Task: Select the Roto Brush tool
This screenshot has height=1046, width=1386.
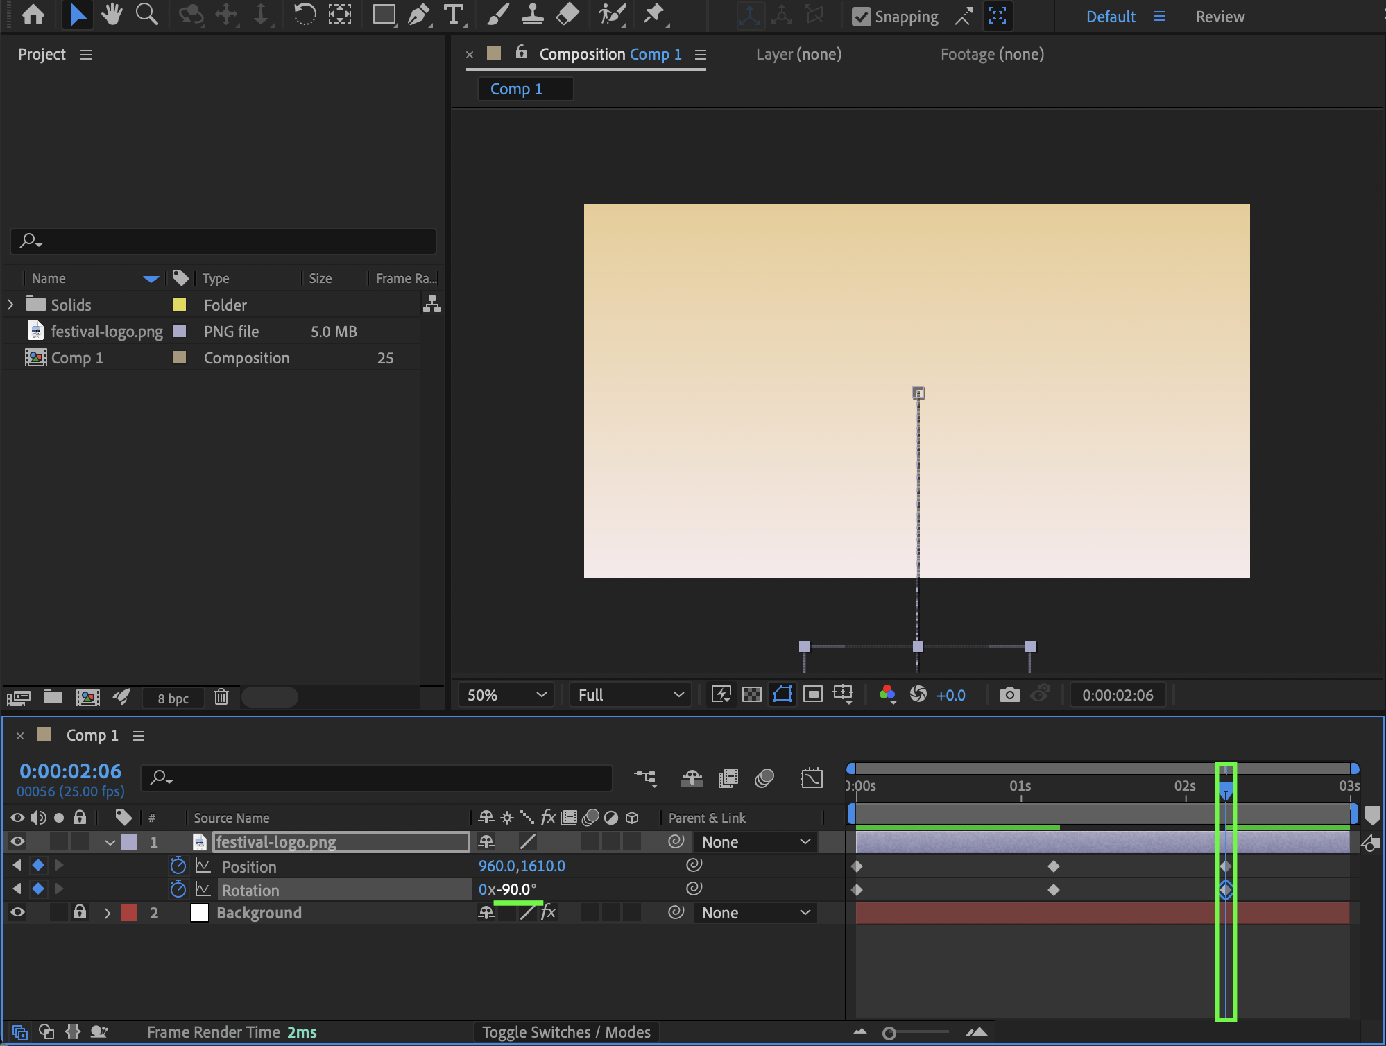Action: [x=612, y=15]
